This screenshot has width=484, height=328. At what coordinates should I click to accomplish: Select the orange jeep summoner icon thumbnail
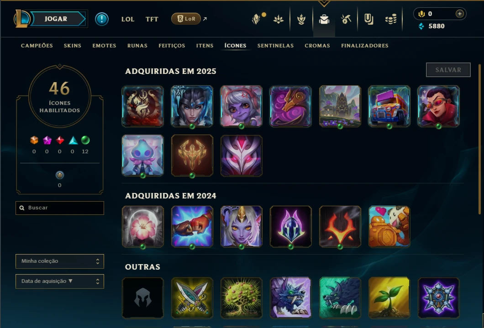pos(389,106)
